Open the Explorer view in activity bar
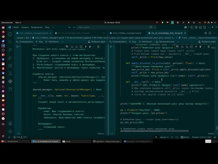Image resolution: width=218 pixels, height=164 pixels. 10,34
